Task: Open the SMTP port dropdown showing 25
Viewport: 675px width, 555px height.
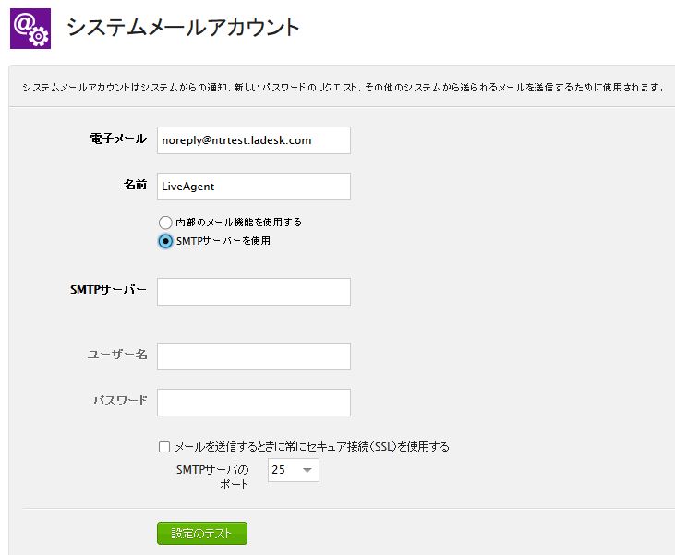Action: [293, 470]
